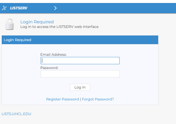Click the padlock icon
176x124 pixels.
9,24
